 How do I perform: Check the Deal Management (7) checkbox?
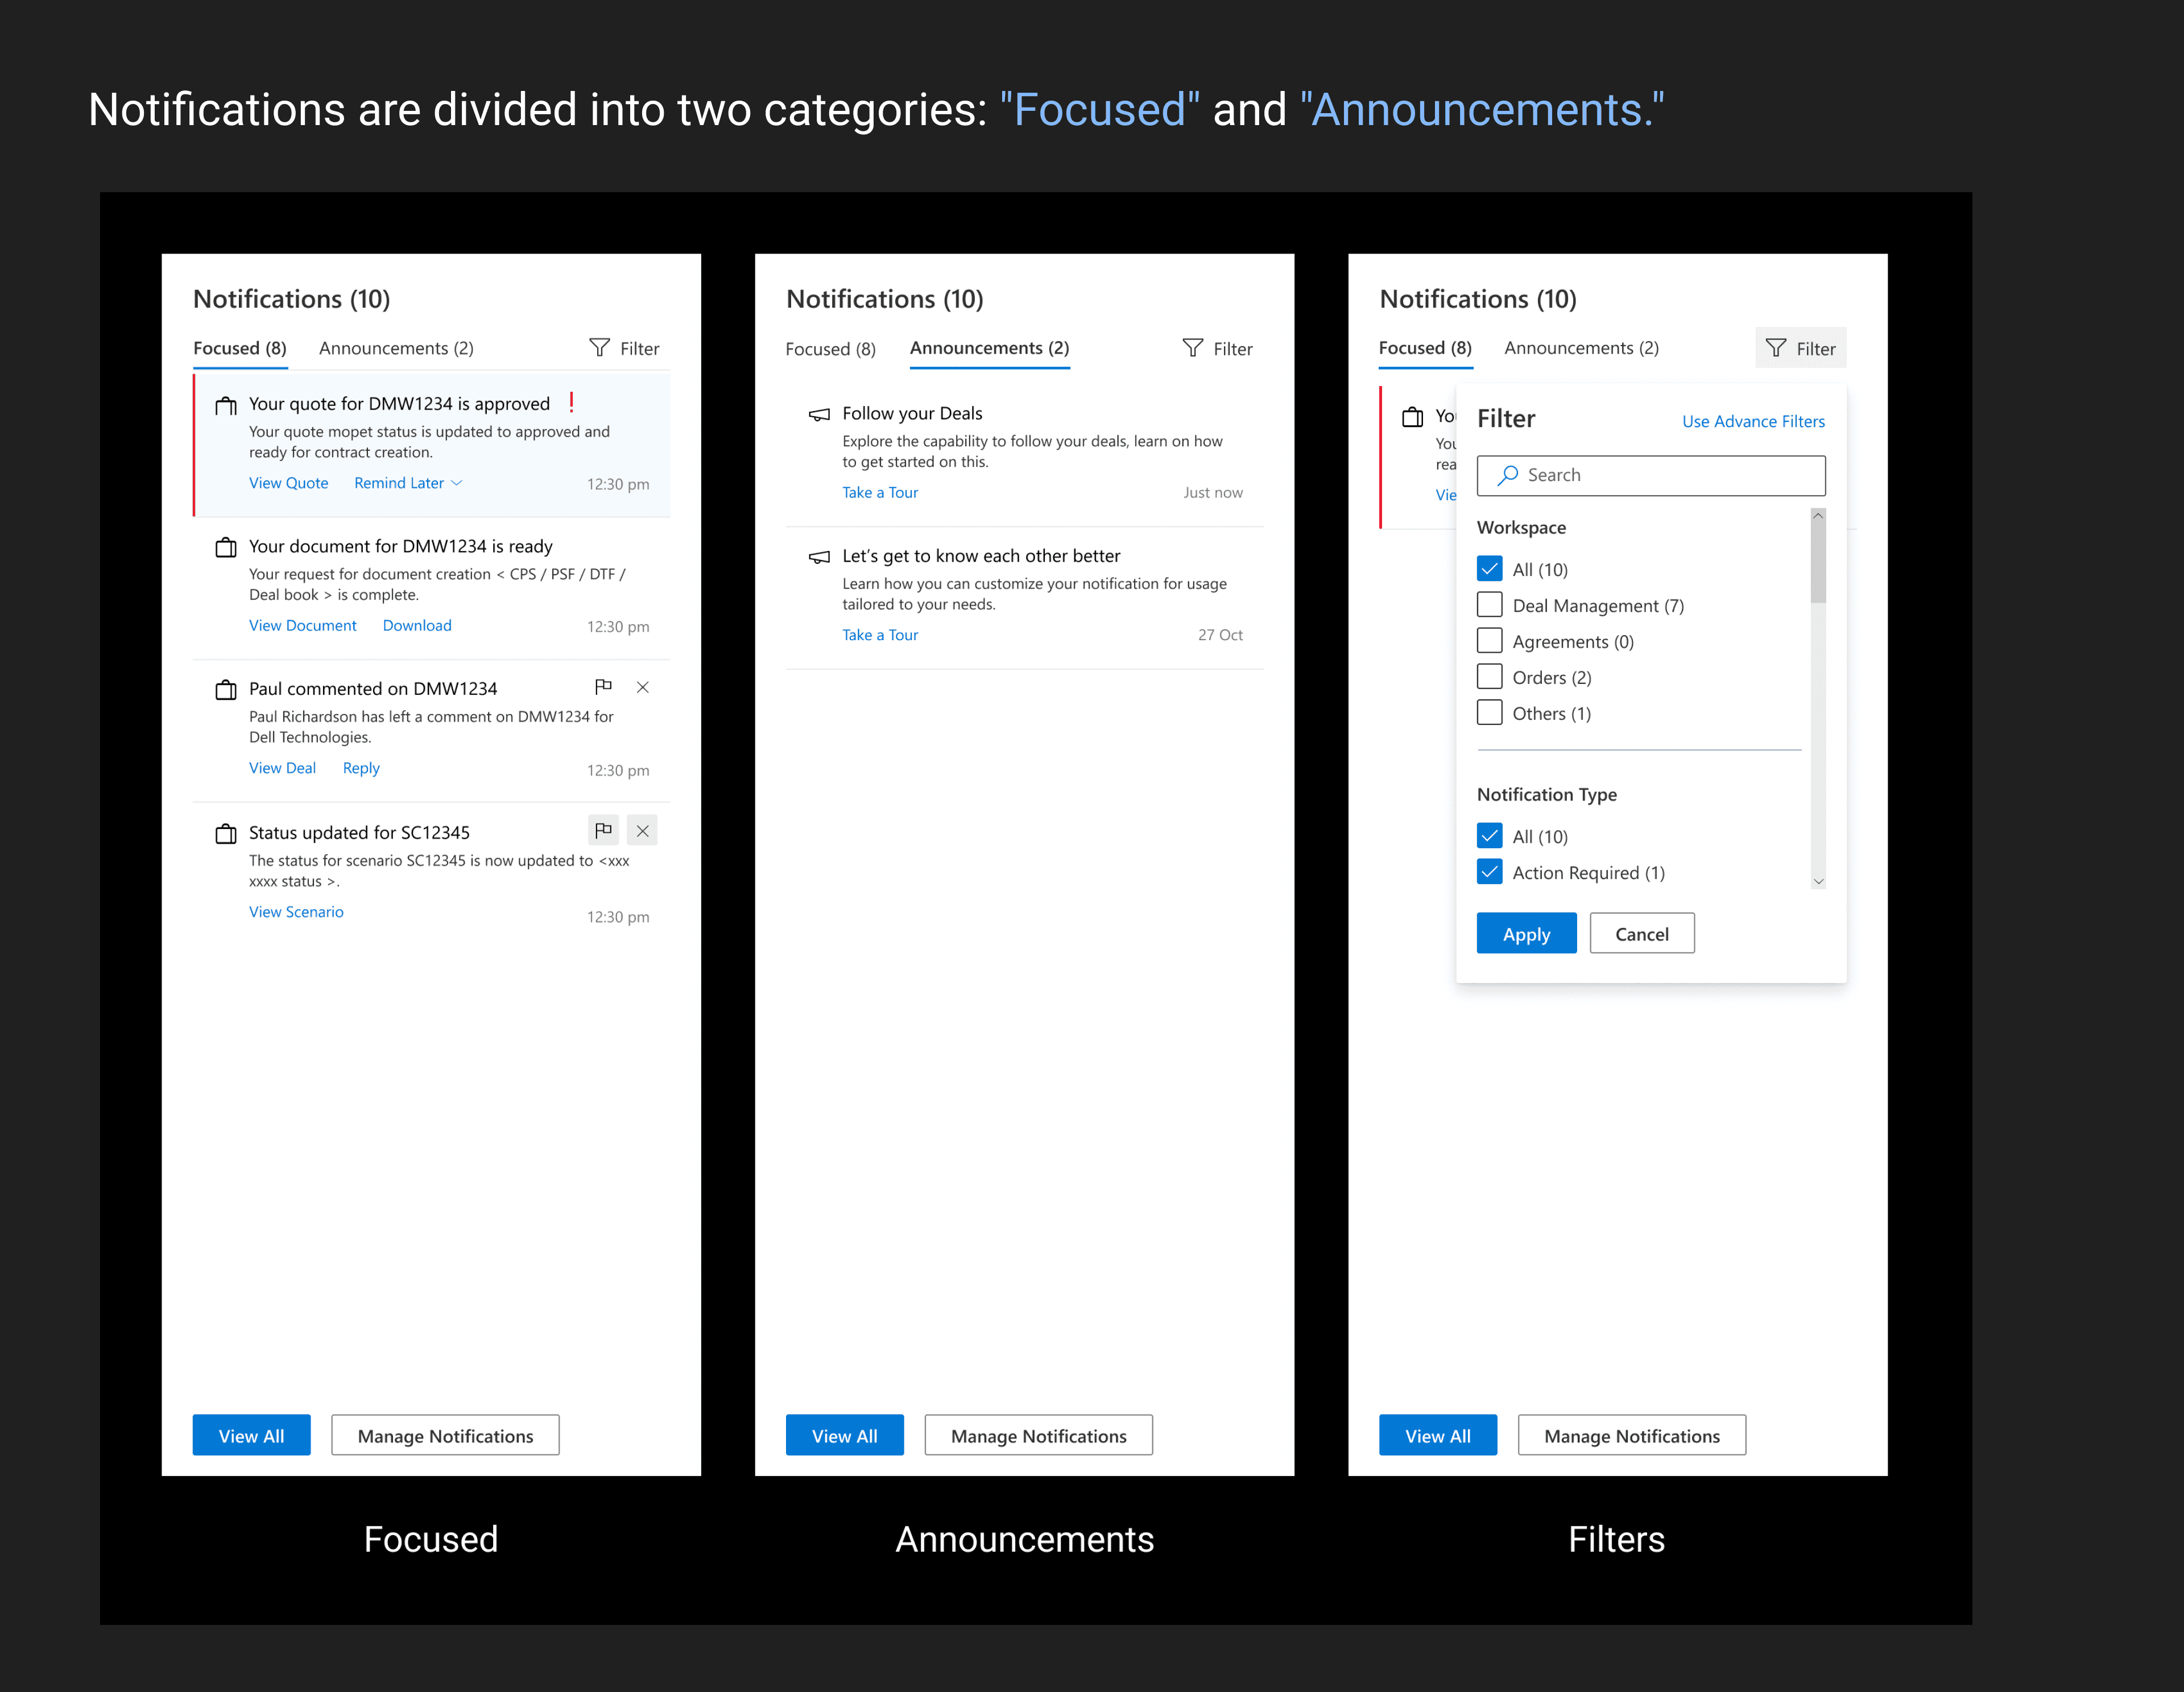coord(1489,604)
